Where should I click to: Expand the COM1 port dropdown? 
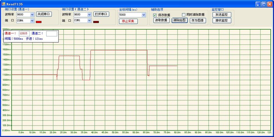point(89,20)
